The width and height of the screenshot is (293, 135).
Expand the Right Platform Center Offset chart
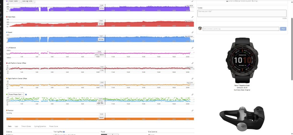pyautogui.click(x=193, y=79)
